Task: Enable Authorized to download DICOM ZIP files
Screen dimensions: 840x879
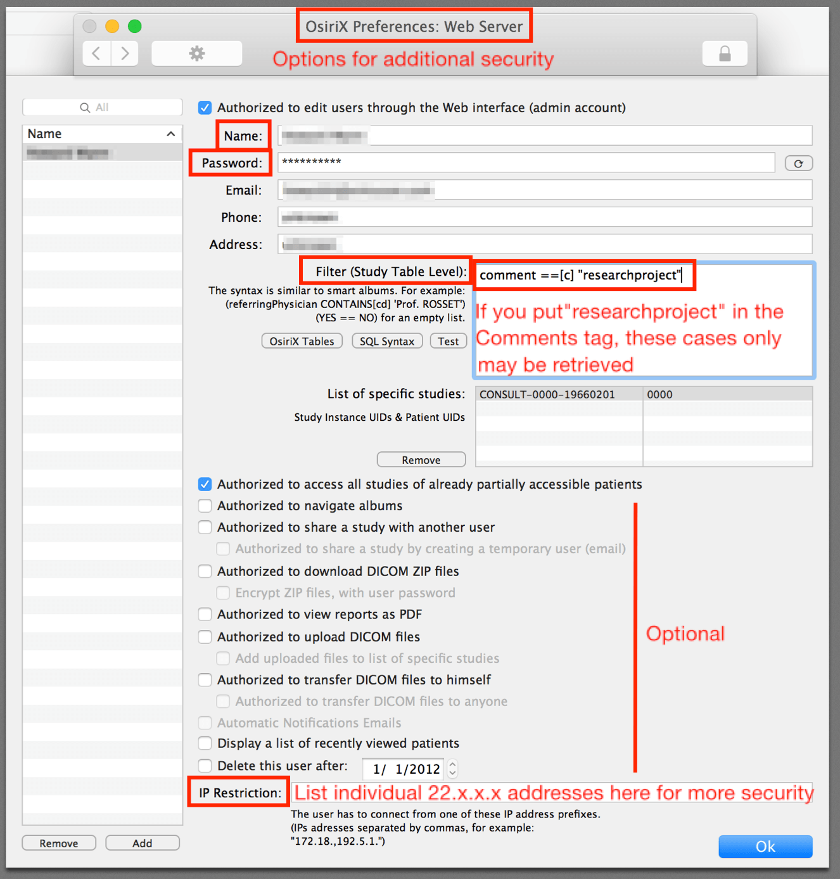Action: (x=205, y=571)
